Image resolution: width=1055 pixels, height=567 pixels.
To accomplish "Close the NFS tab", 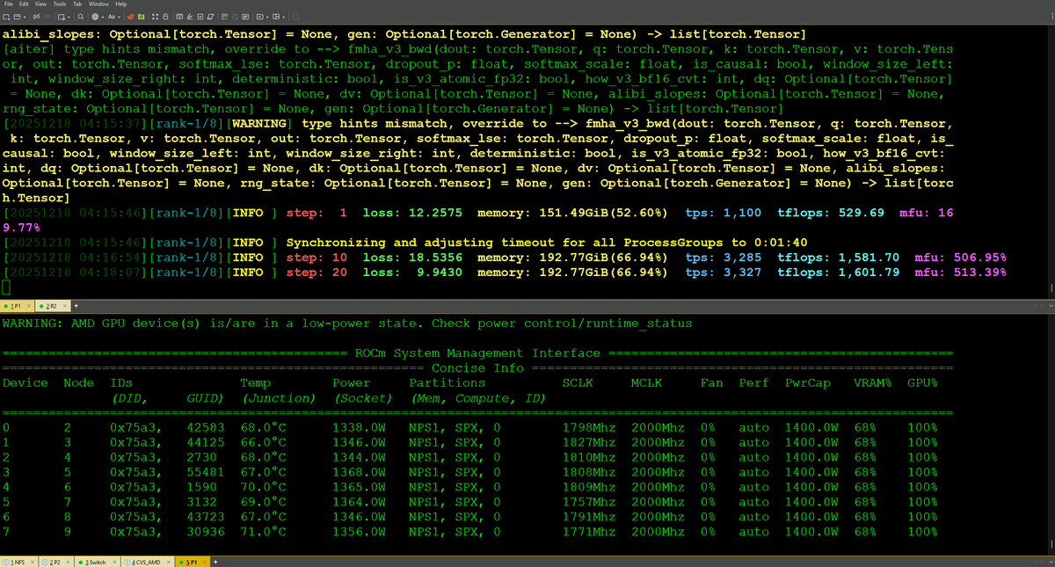I will [x=33, y=562].
